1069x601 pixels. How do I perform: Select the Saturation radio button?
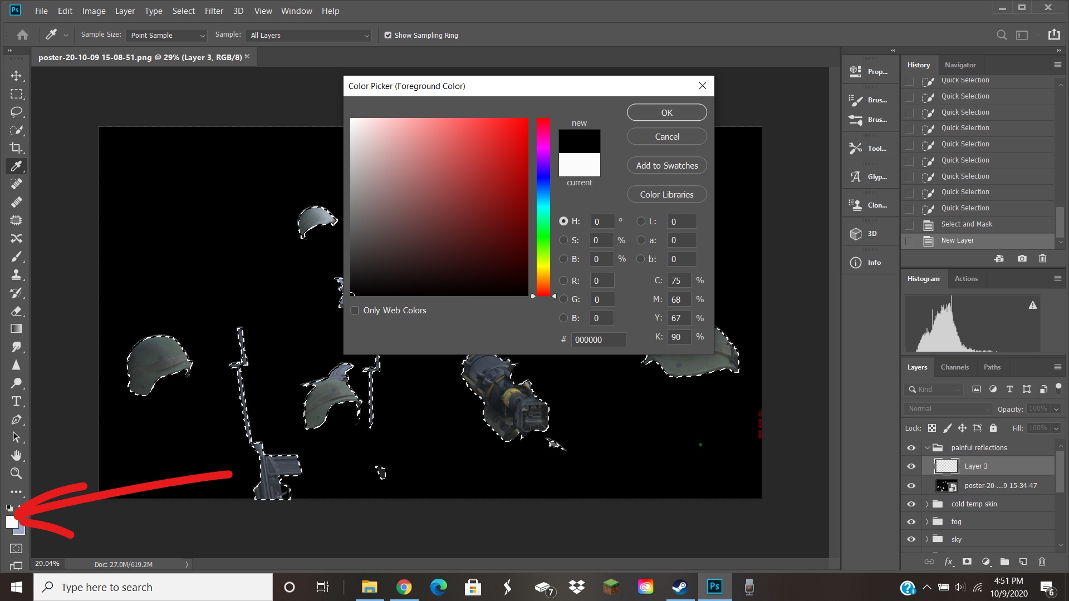click(563, 240)
